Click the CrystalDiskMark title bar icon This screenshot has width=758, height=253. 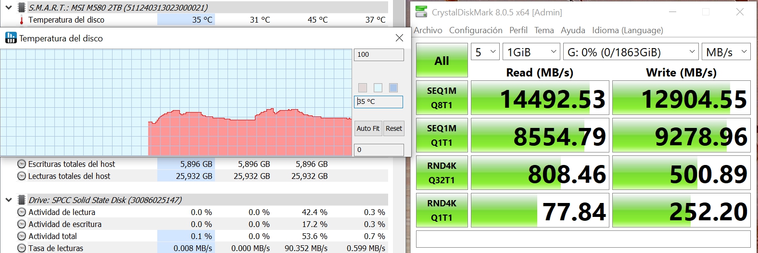pyautogui.click(x=421, y=12)
